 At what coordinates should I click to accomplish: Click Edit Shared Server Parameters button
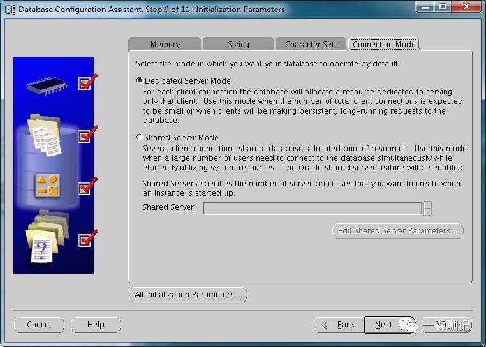coord(397,231)
